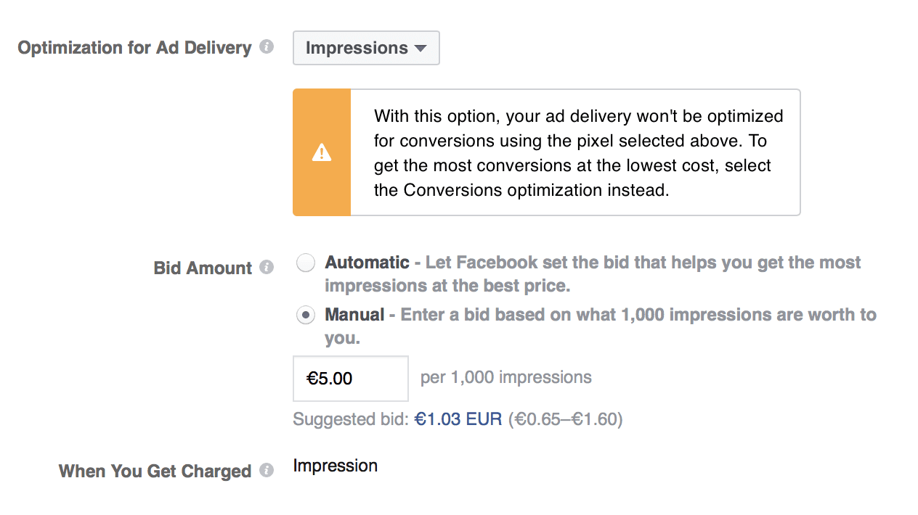This screenshot has width=918, height=515.
Task: Click the "Bid Amount" field label
Action: [x=203, y=268]
